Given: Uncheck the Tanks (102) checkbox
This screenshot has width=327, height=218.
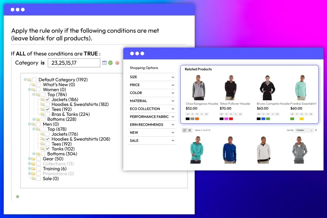Looking at the screenshot, I should (48, 149).
